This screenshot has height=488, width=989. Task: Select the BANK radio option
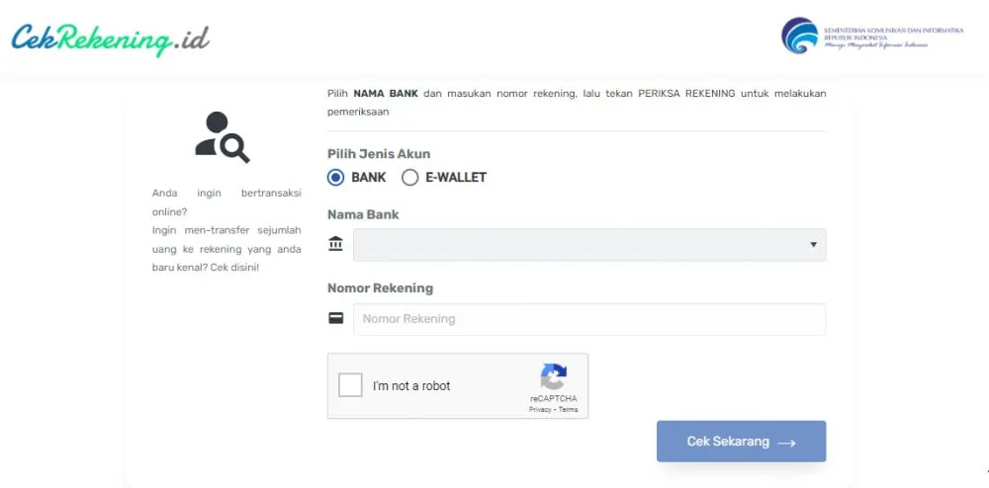pos(336,178)
